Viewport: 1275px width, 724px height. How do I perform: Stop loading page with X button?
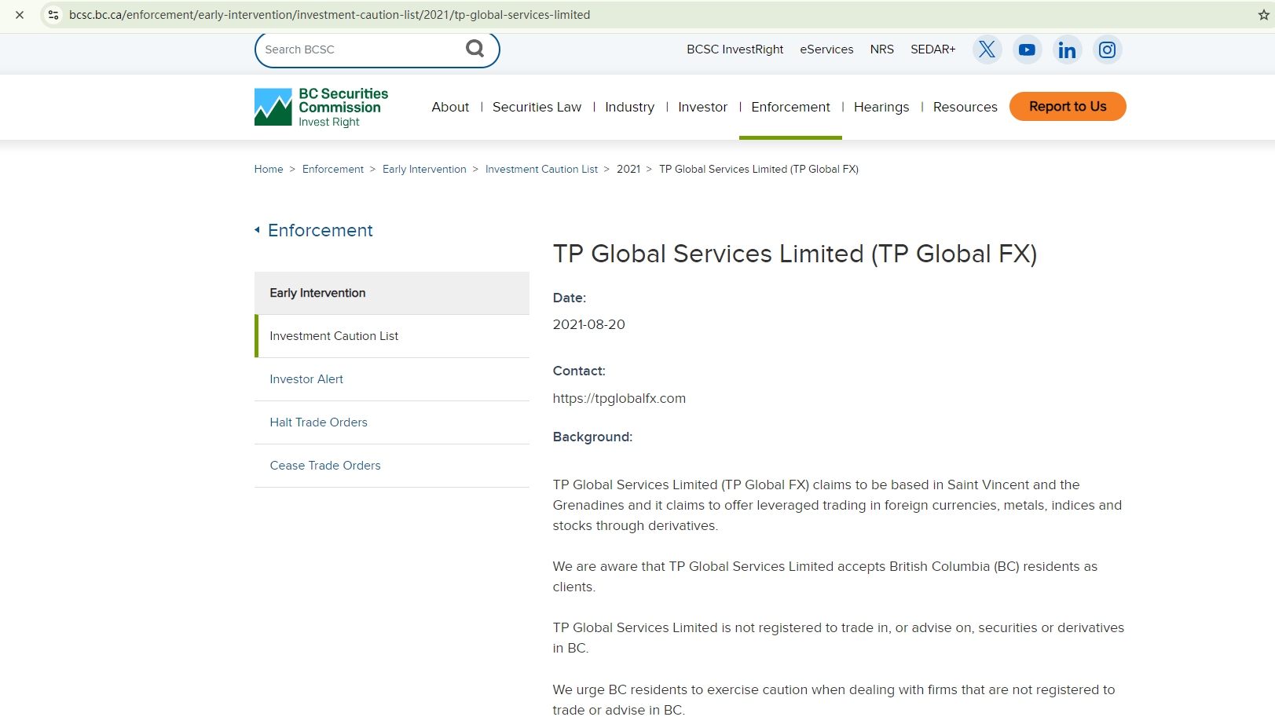click(20, 15)
